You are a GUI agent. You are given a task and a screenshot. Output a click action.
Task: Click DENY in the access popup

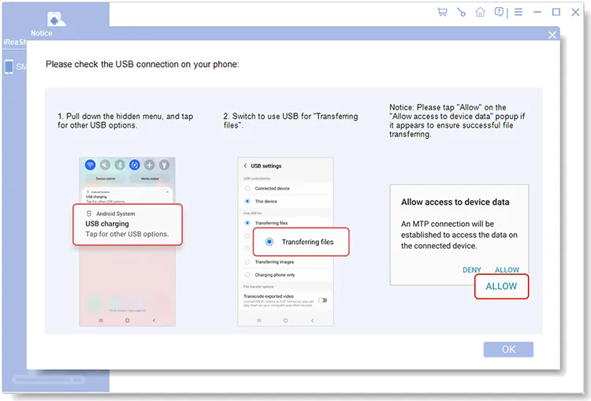pos(472,270)
